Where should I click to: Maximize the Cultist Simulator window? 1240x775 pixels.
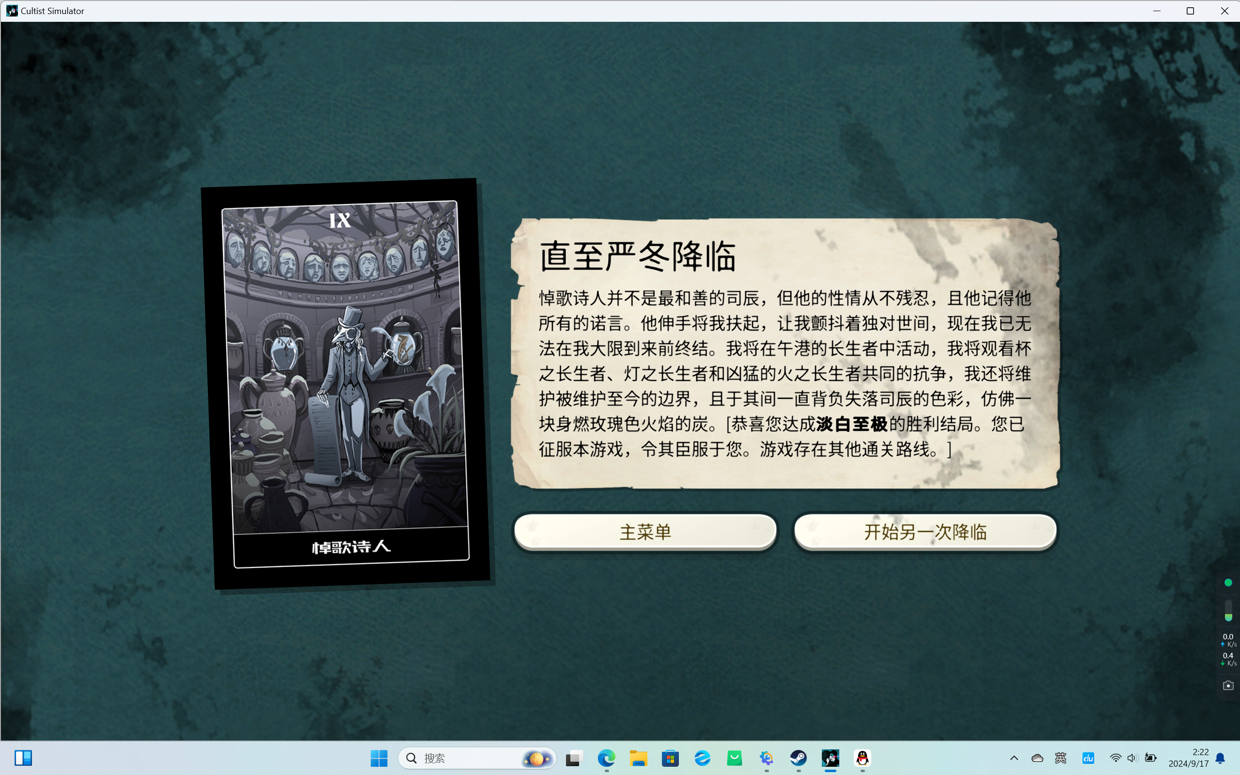pyautogui.click(x=1190, y=11)
